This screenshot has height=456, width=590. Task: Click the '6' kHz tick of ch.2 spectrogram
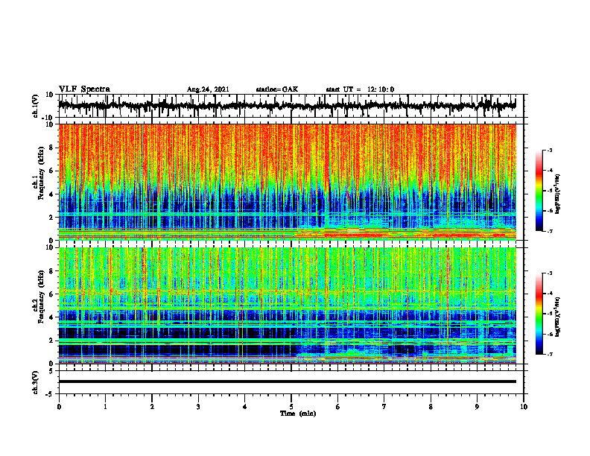tap(51, 294)
